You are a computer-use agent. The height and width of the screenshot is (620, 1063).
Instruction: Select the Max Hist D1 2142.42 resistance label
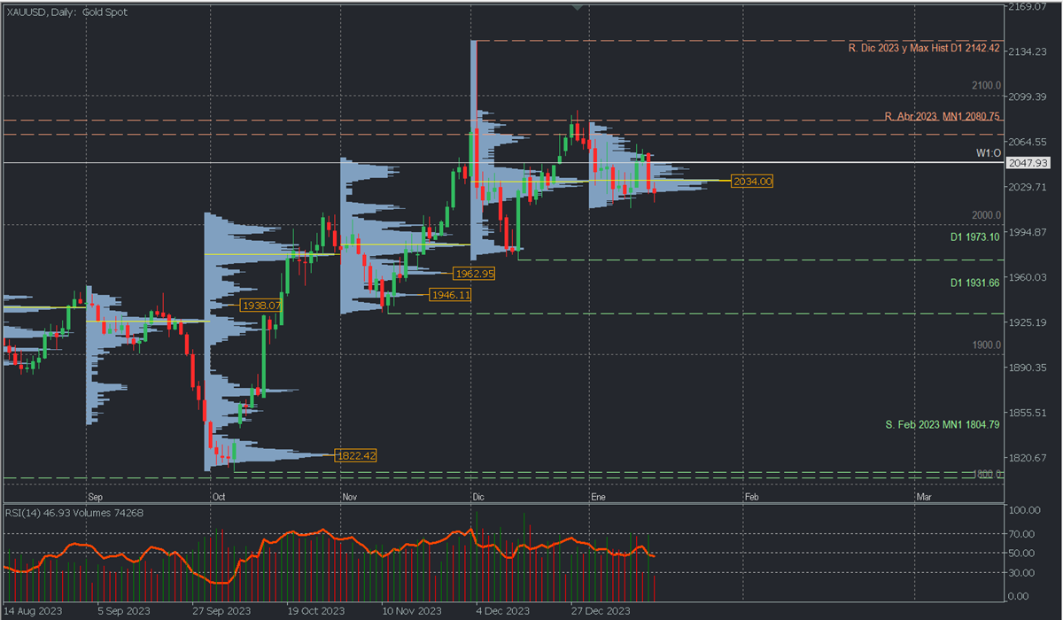(x=924, y=48)
